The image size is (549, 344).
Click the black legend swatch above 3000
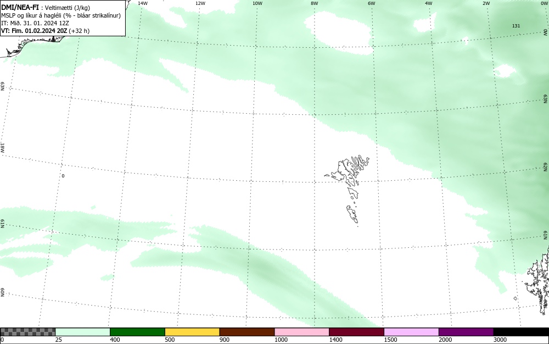pos(521,332)
